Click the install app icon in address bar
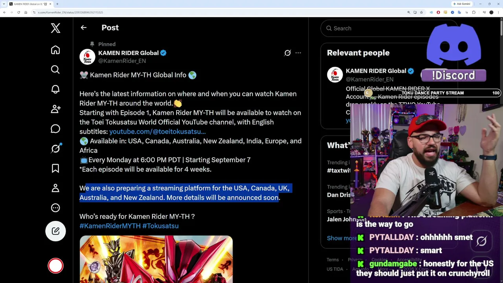 pos(415,13)
